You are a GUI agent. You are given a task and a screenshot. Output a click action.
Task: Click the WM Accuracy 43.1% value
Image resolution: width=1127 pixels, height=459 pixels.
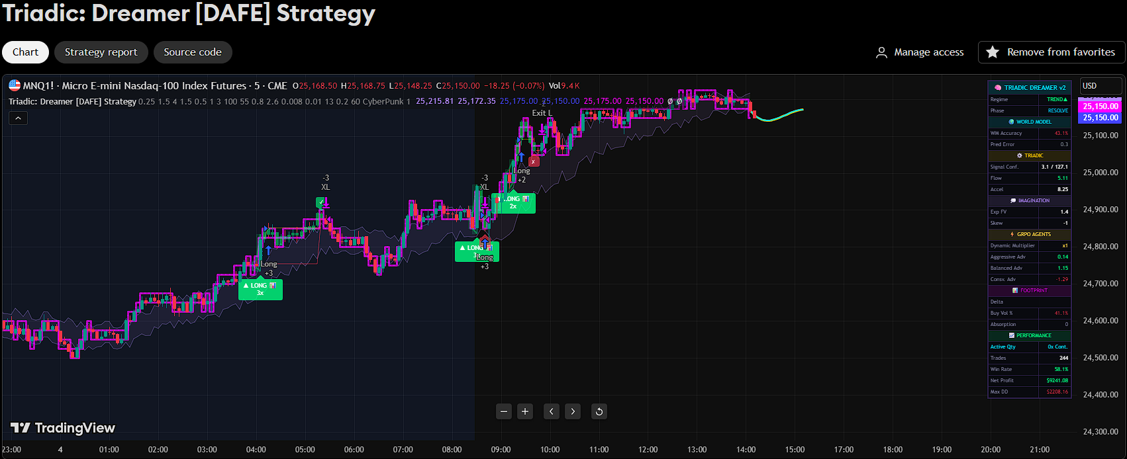tap(1061, 133)
